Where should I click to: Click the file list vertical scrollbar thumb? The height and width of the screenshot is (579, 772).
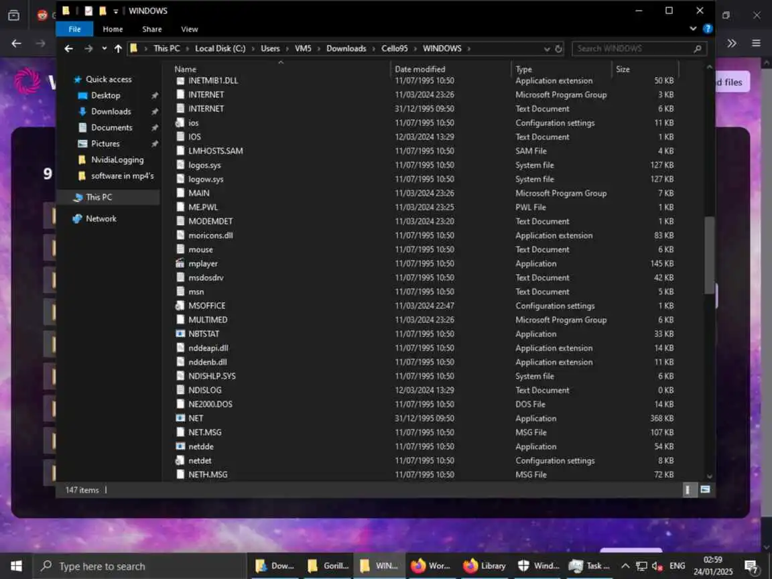point(709,255)
